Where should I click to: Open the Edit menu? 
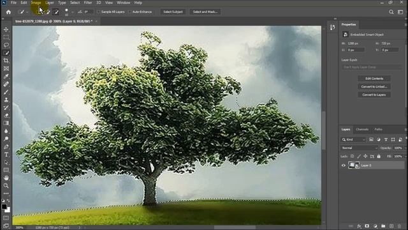click(24, 3)
